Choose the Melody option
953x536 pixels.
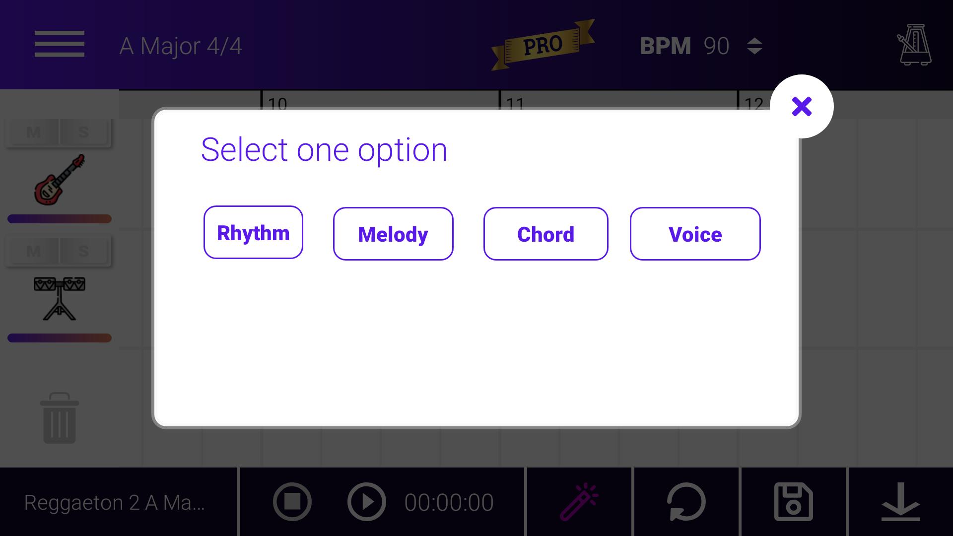tap(393, 234)
